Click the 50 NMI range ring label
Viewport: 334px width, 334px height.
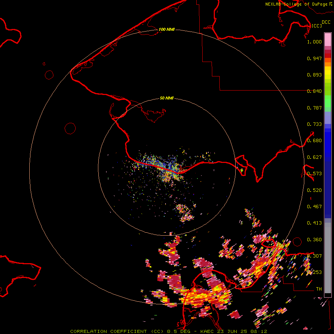[167, 98]
